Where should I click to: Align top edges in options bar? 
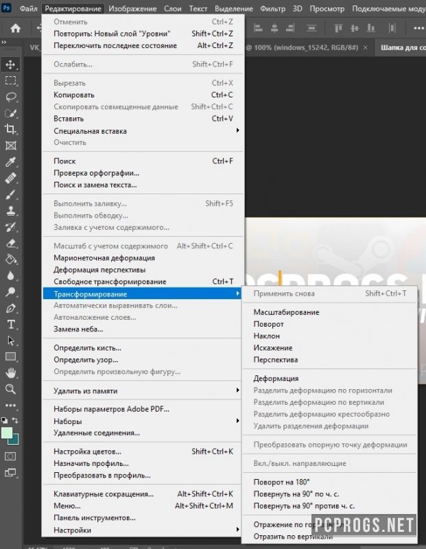[338, 28]
